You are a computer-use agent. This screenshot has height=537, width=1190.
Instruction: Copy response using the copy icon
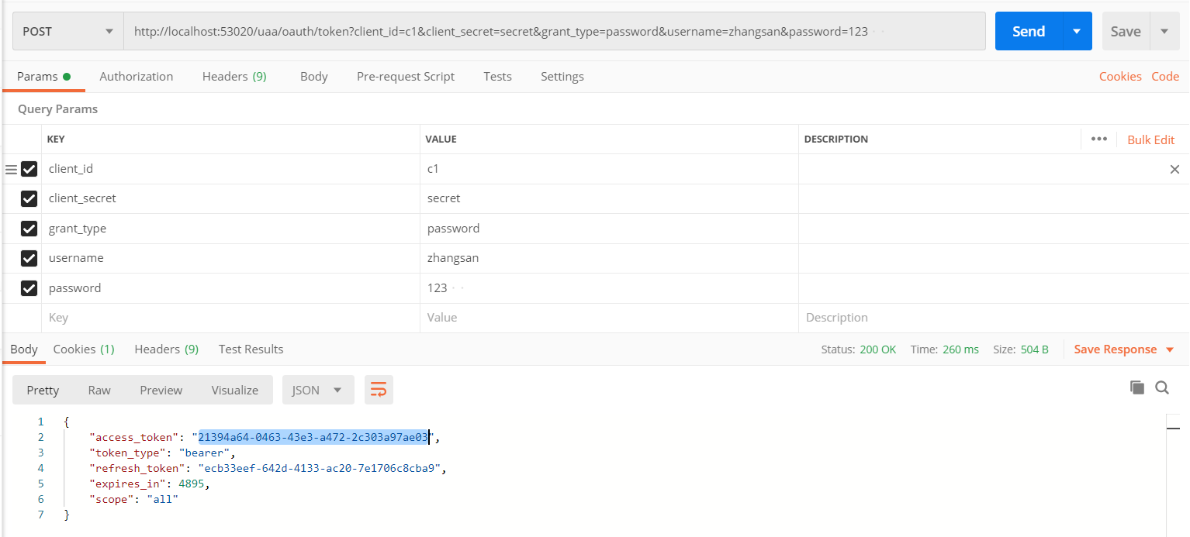pyautogui.click(x=1137, y=387)
